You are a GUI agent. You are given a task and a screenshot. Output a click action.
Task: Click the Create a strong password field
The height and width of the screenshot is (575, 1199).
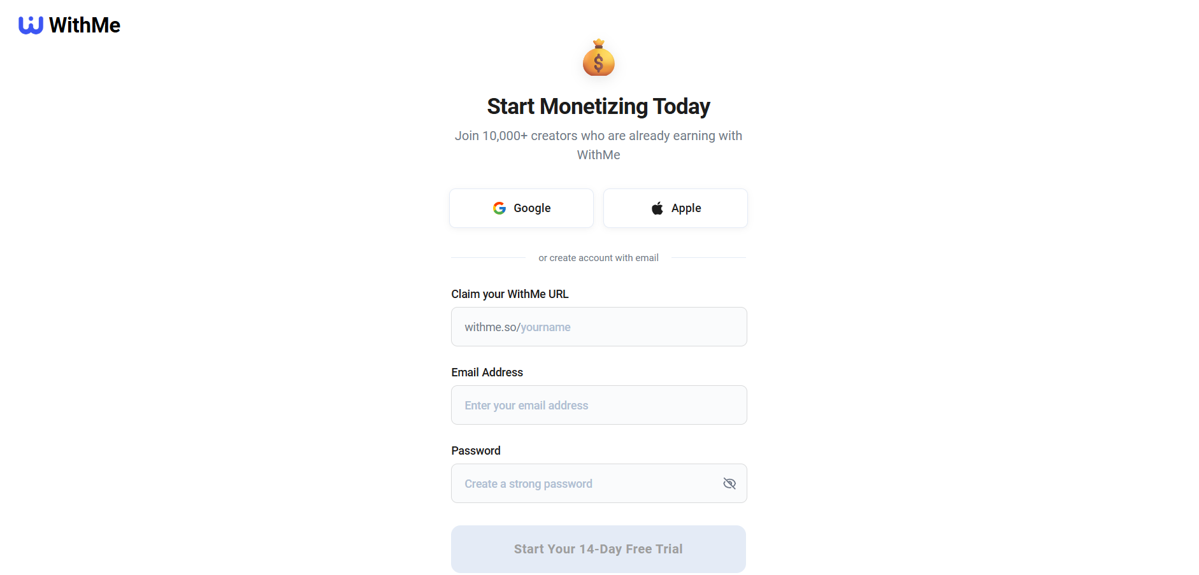[586, 483]
